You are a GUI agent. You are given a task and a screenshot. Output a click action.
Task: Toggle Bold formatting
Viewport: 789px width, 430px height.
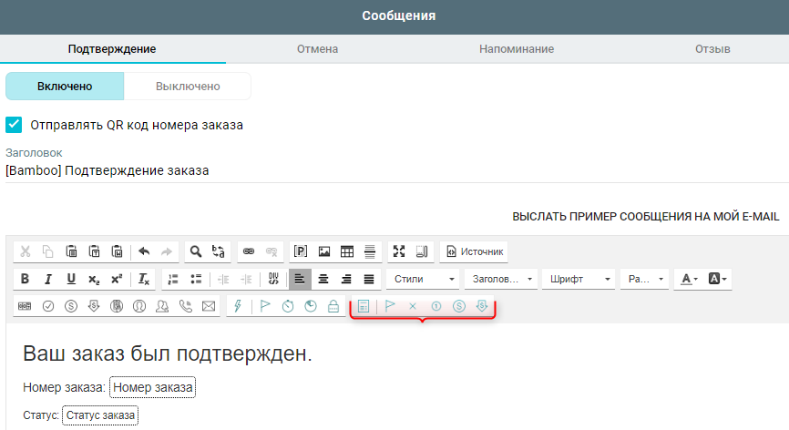(25, 279)
